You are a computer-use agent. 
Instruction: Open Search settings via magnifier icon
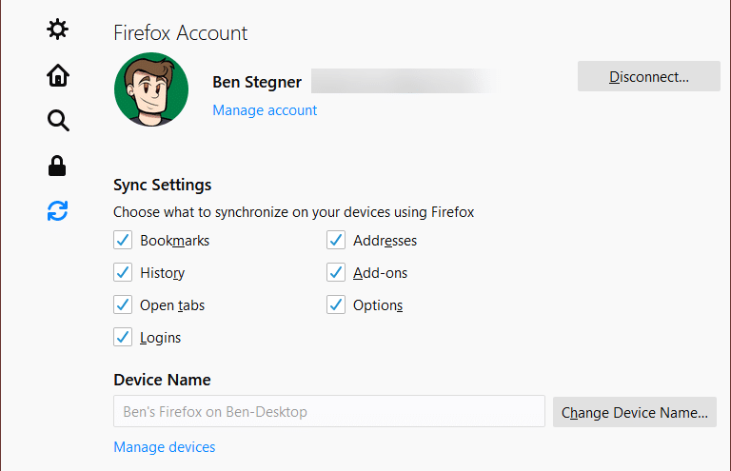pyautogui.click(x=58, y=121)
